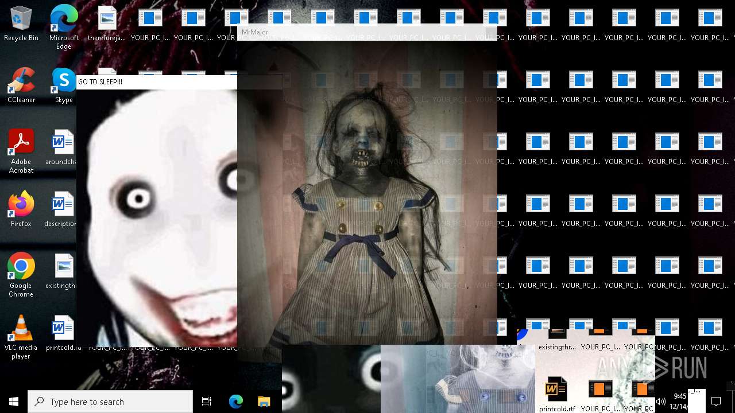Open the Google Chrome desktop shortcut

(21, 276)
